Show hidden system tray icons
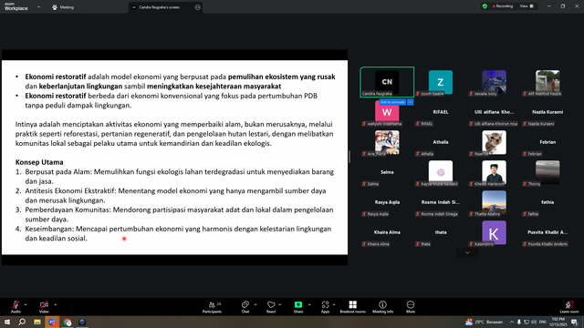584x328 pixels. pos(511,322)
